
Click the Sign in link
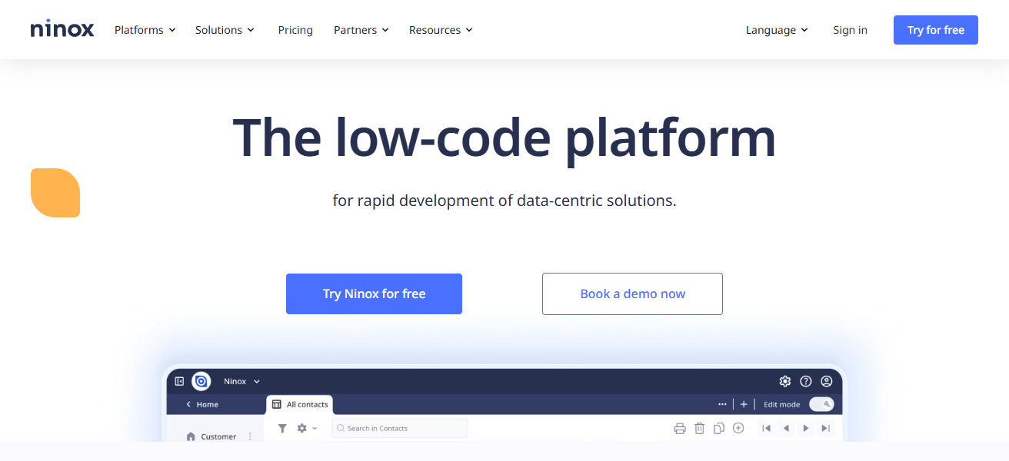(850, 30)
